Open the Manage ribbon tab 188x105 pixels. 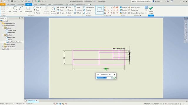[42, 4]
